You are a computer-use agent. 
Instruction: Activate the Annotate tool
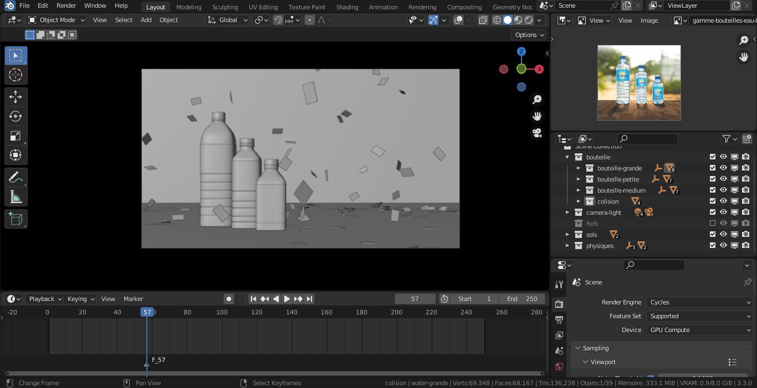coord(16,177)
